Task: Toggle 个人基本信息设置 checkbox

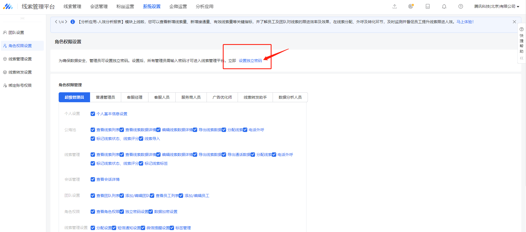Action: (93, 114)
